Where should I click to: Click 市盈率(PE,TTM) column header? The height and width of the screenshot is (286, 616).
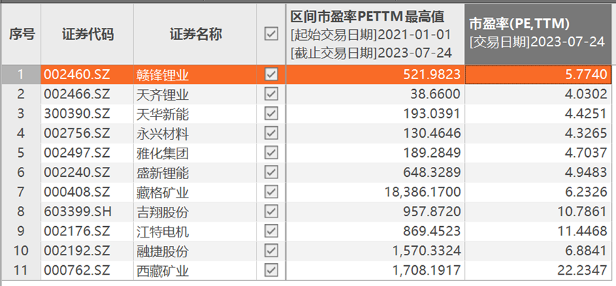click(x=538, y=34)
